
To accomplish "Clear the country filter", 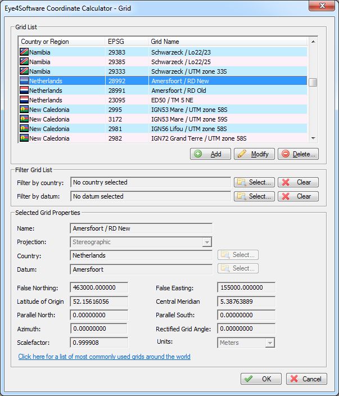I will (x=298, y=182).
